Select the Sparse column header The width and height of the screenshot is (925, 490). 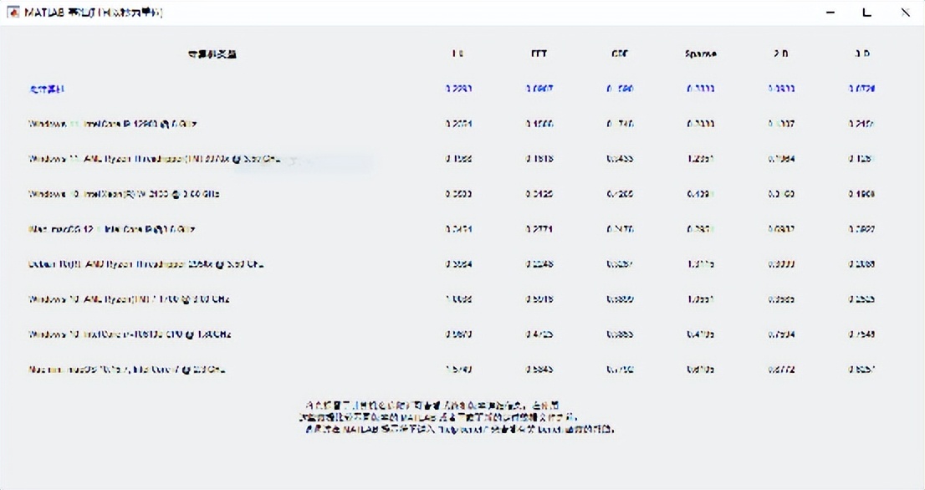click(700, 54)
